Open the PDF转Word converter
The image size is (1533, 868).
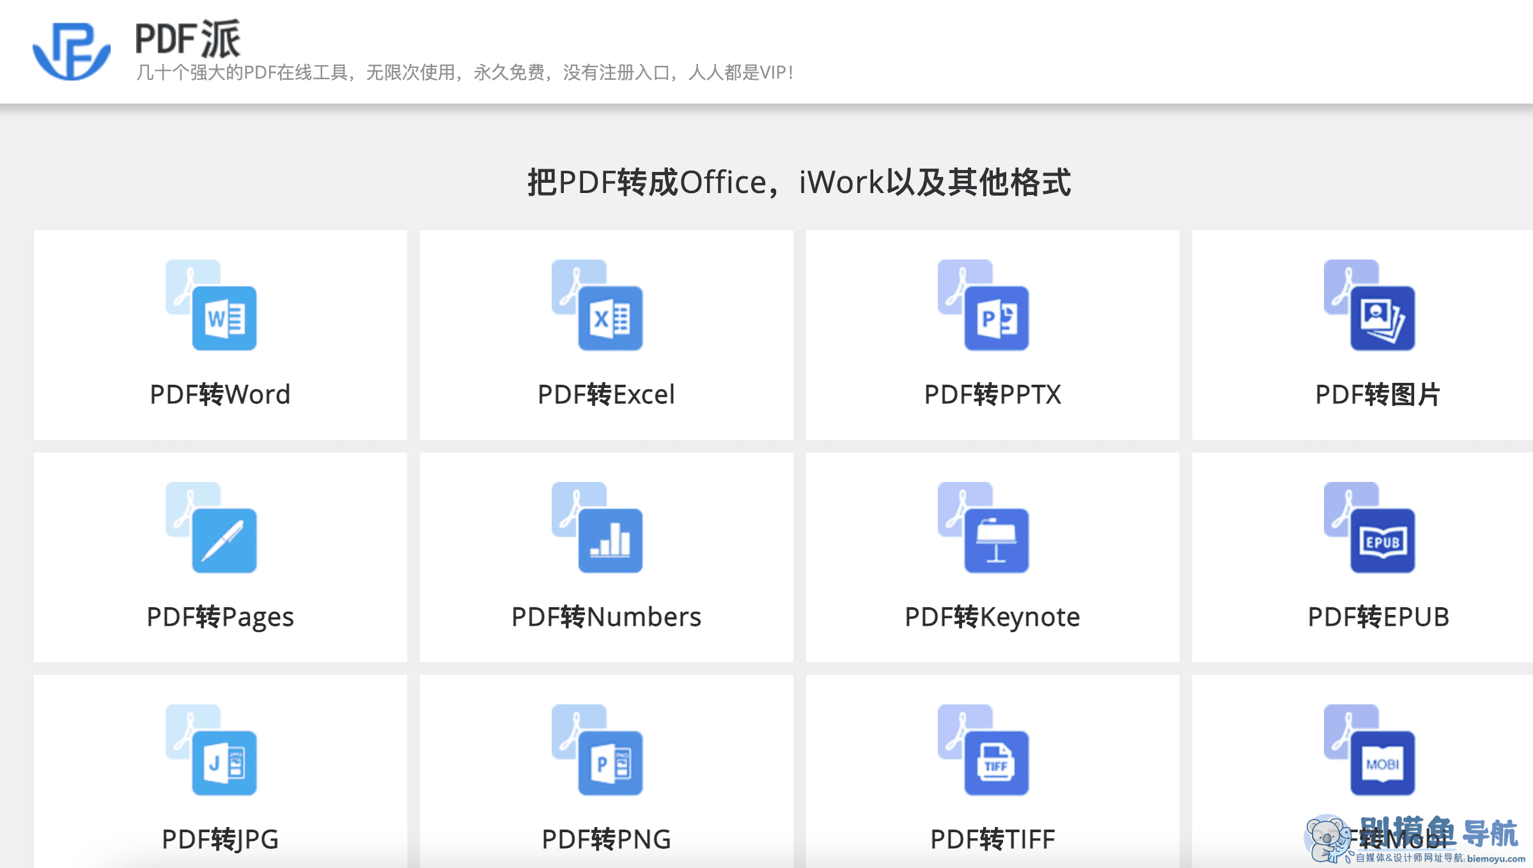tap(219, 393)
